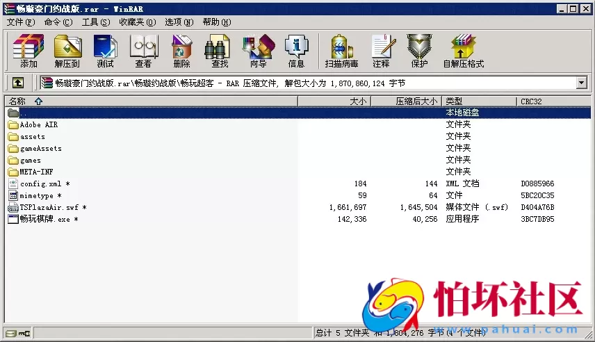
Task: Click the 保护 (Protect) toolbar icon
Action: (x=419, y=51)
